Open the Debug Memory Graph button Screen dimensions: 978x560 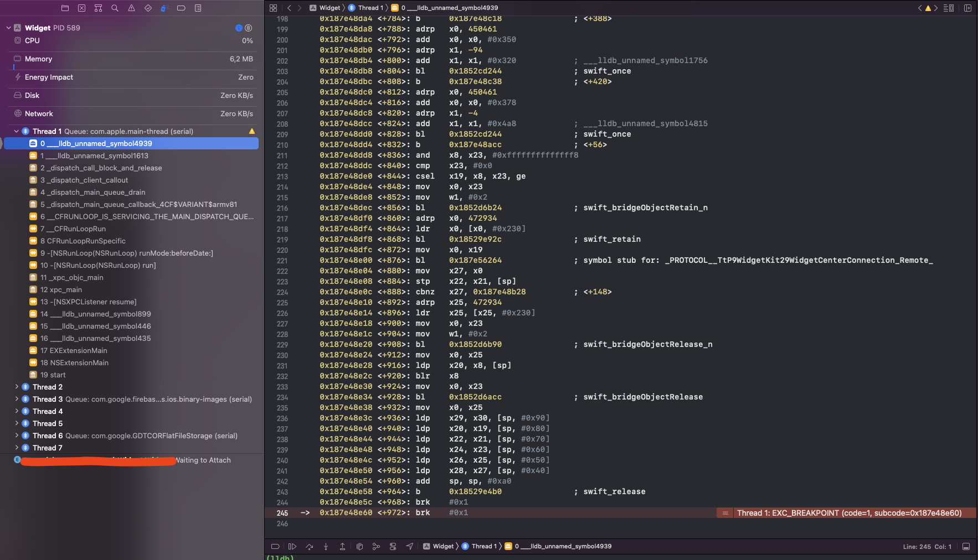(x=376, y=546)
